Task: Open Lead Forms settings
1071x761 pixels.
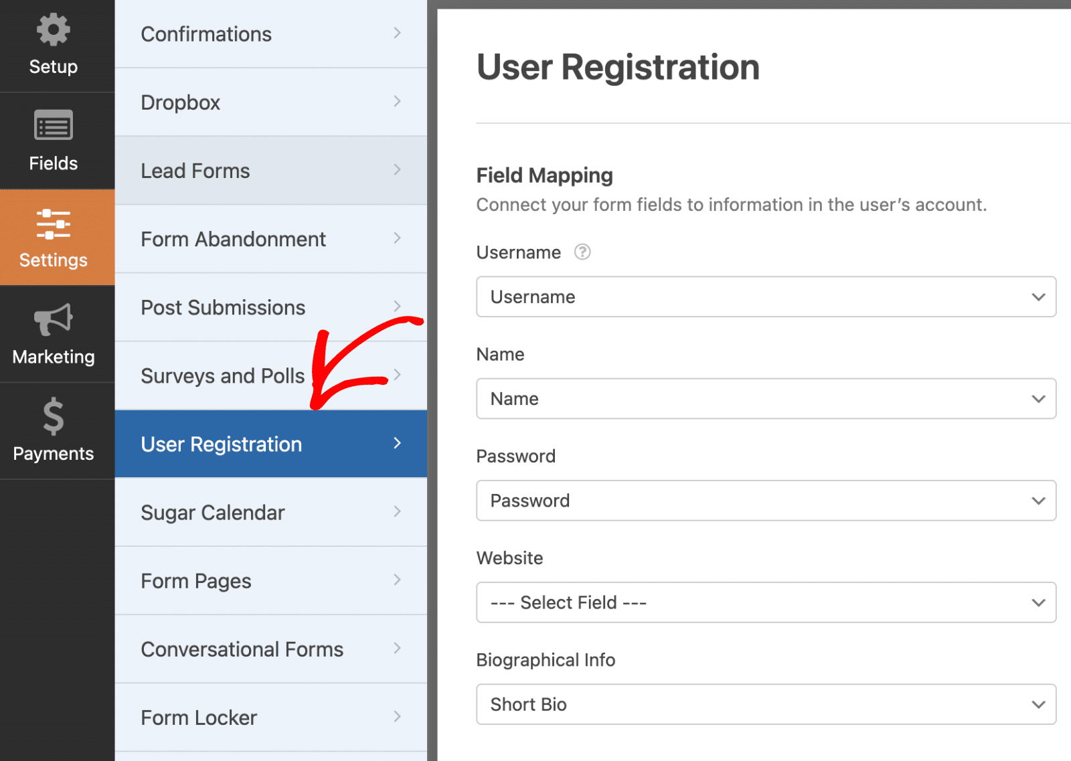Action: click(271, 171)
